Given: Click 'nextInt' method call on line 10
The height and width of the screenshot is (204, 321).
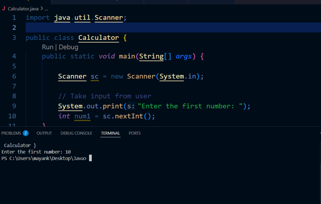Looking at the screenshot, I should click(129, 116).
